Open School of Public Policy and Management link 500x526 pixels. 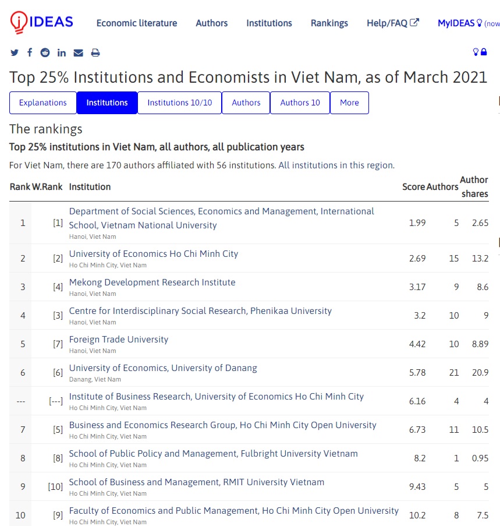tap(213, 454)
